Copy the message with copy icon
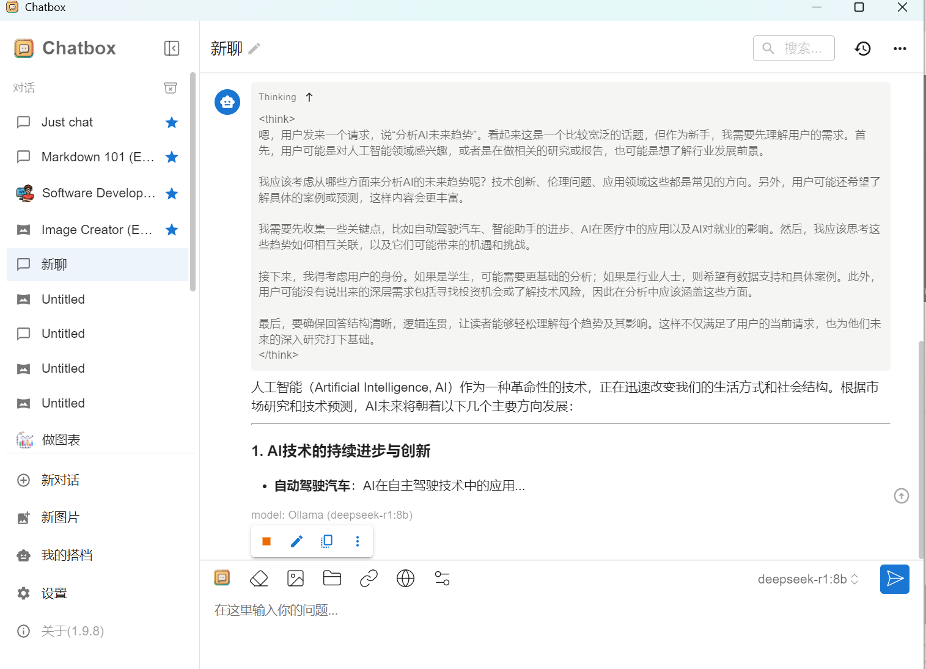The width and height of the screenshot is (926, 669). tap(327, 541)
